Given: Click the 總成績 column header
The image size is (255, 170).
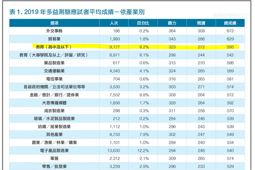Looking at the screenshot, I should coord(230,23).
